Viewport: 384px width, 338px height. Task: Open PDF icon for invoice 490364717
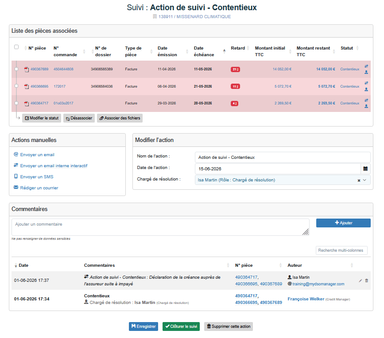click(27, 104)
